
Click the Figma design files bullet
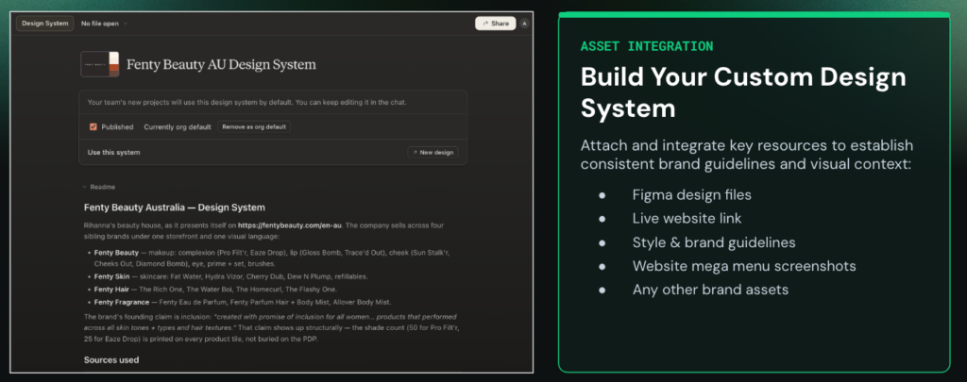tap(691, 195)
